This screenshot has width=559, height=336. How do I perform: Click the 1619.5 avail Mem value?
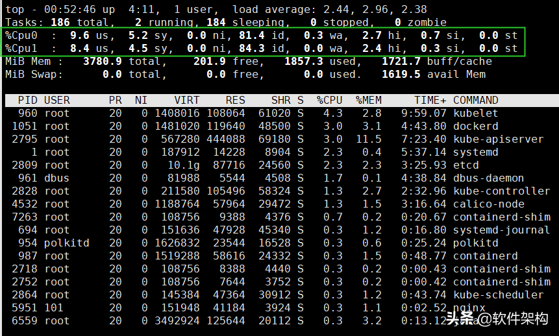(401, 74)
